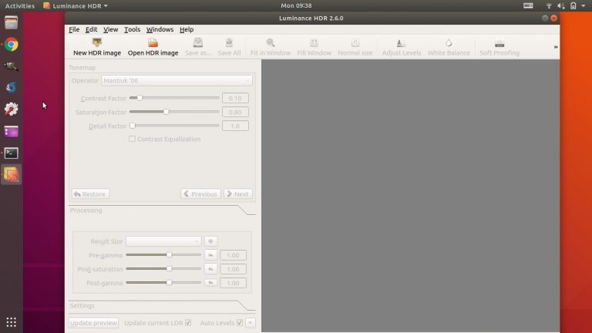592x333 pixels.
Task: Click the Next button
Action: pyautogui.click(x=238, y=194)
